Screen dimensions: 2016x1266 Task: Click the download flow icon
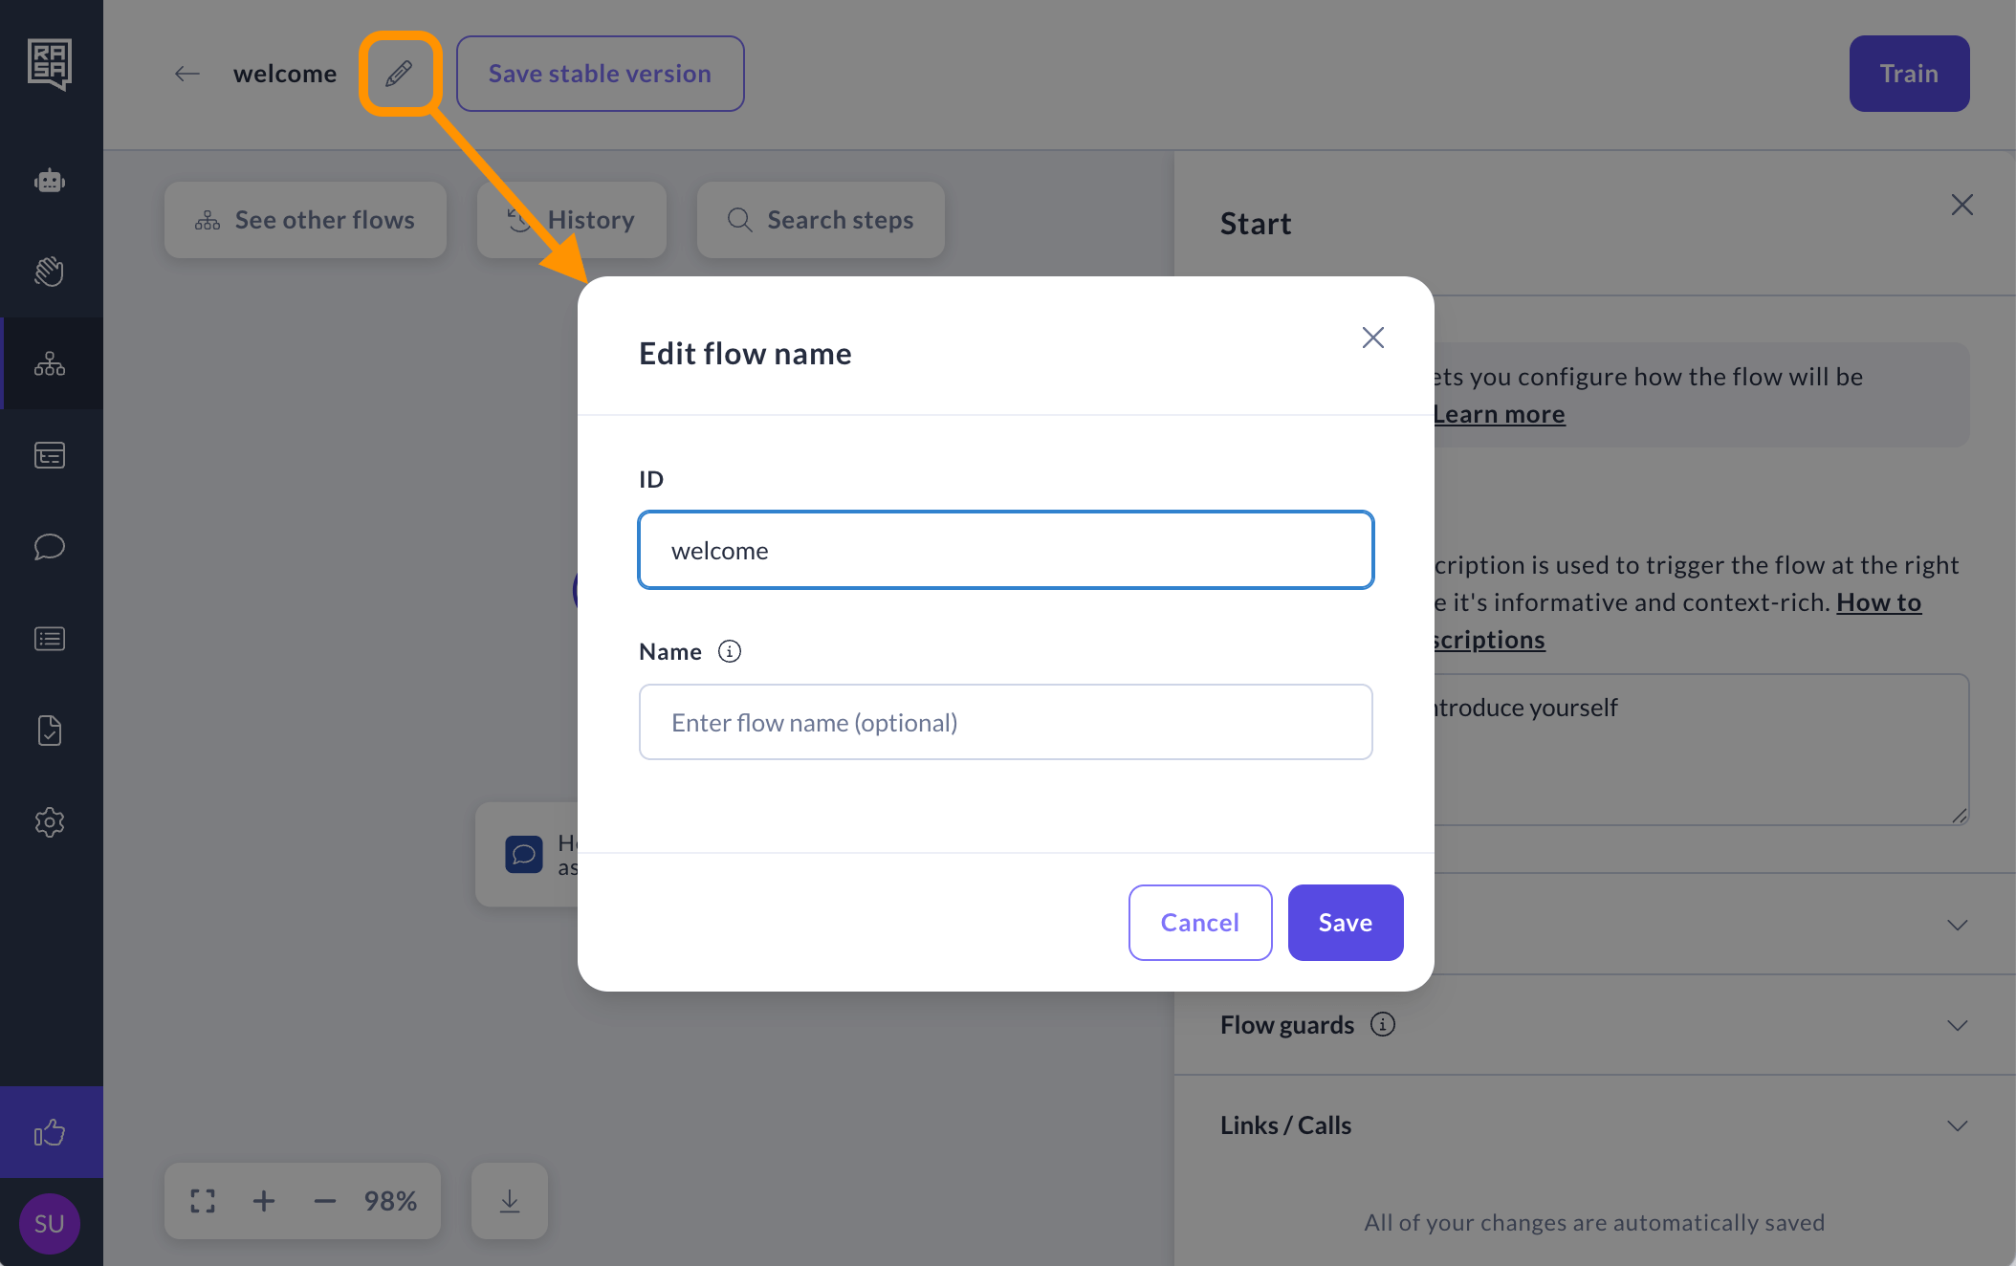[510, 1201]
